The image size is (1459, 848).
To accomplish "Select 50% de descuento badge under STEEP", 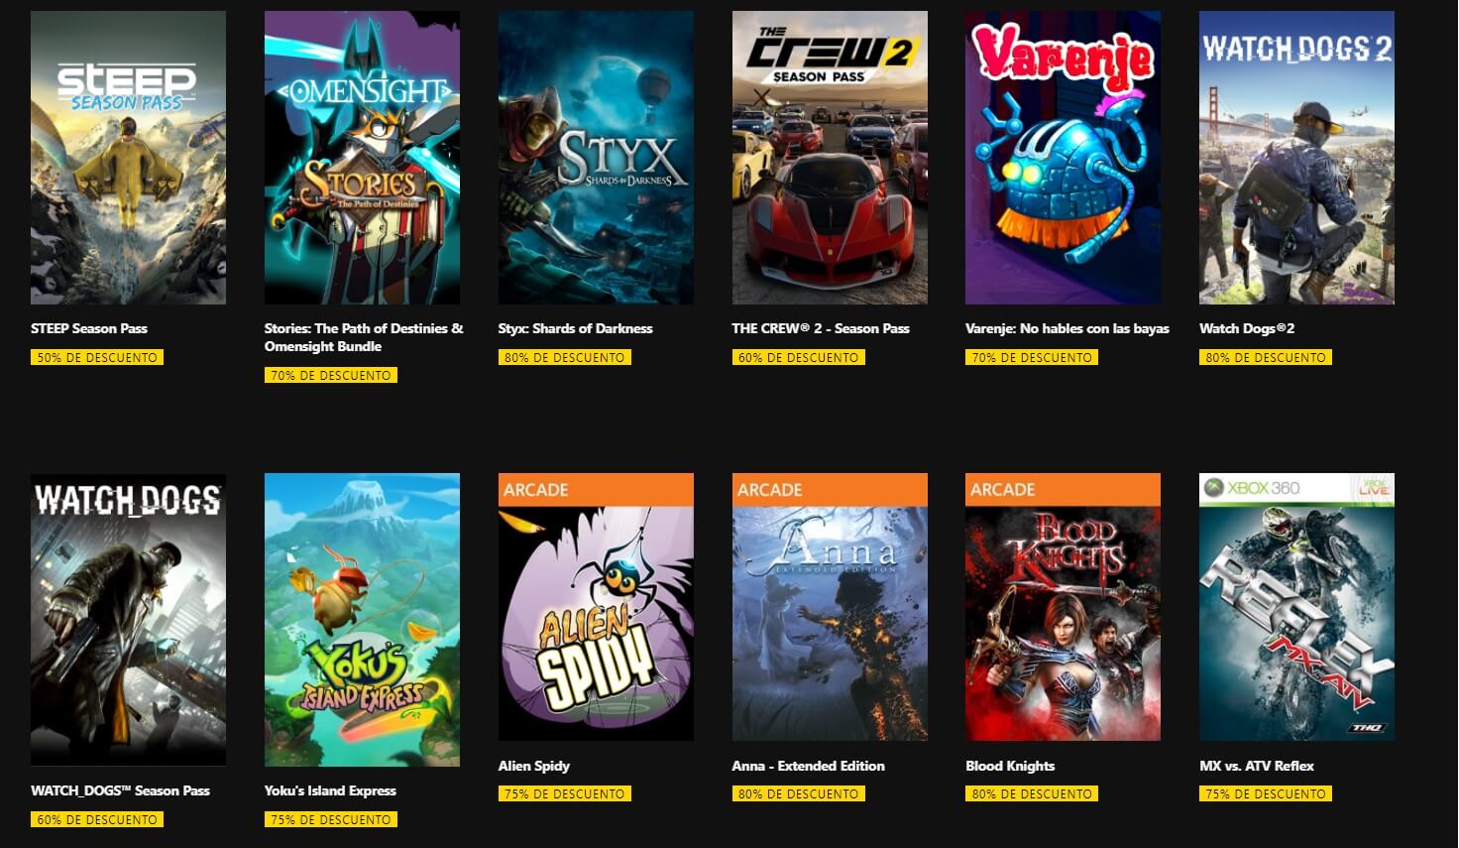I will (x=97, y=357).
